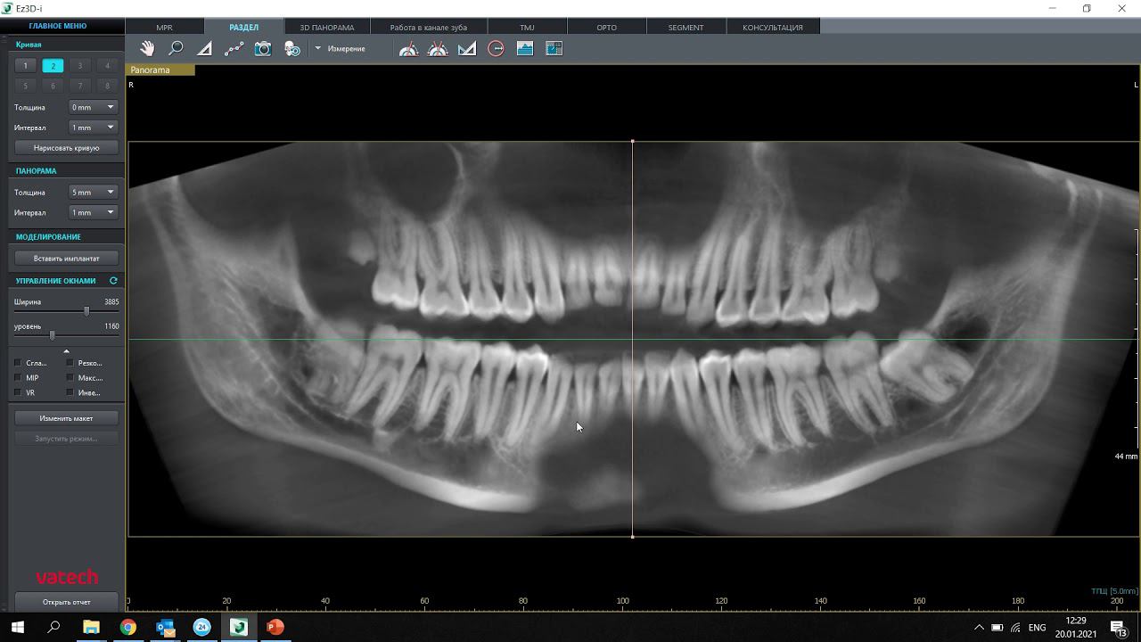Open ПАНОРАМА Интервал 1 mm dropdown

pyautogui.click(x=94, y=212)
